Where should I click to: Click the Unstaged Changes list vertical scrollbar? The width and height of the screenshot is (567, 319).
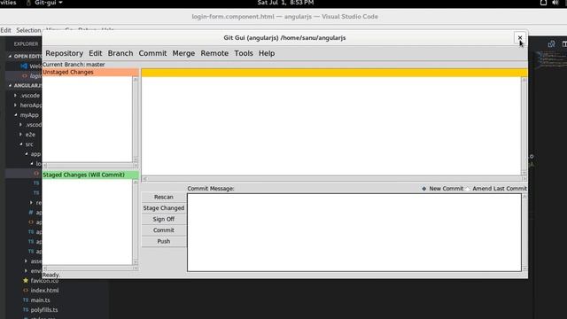136,120
